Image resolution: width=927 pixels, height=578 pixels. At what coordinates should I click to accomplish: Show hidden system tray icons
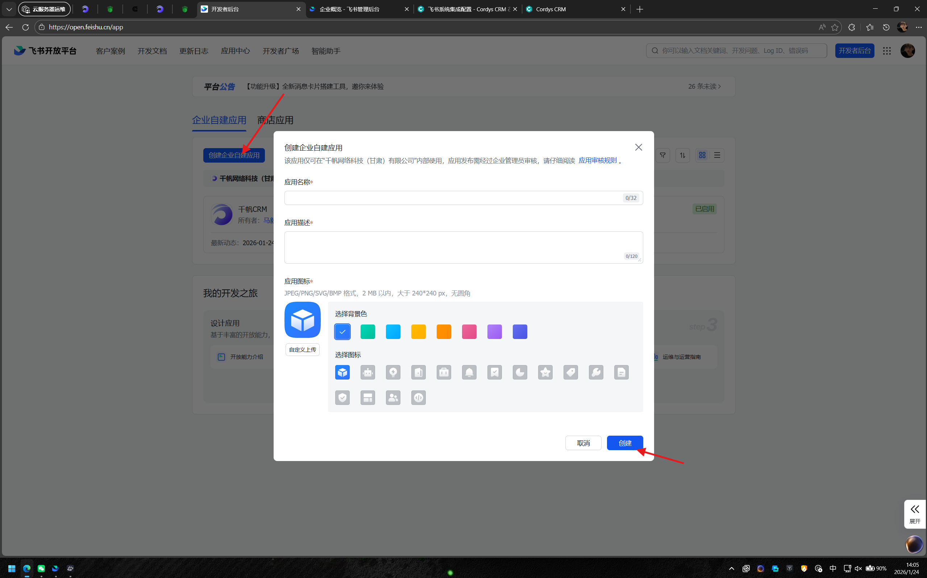[x=731, y=569]
